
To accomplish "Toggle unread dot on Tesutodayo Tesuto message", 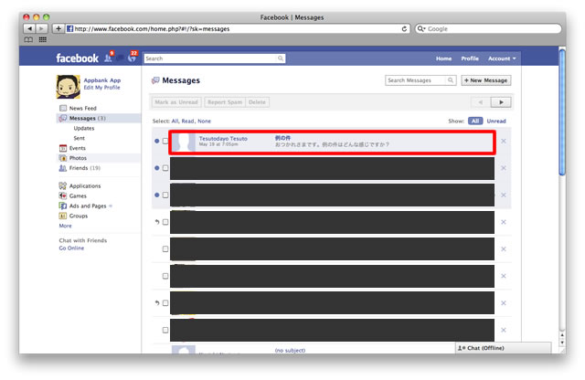I will (156, 141).
